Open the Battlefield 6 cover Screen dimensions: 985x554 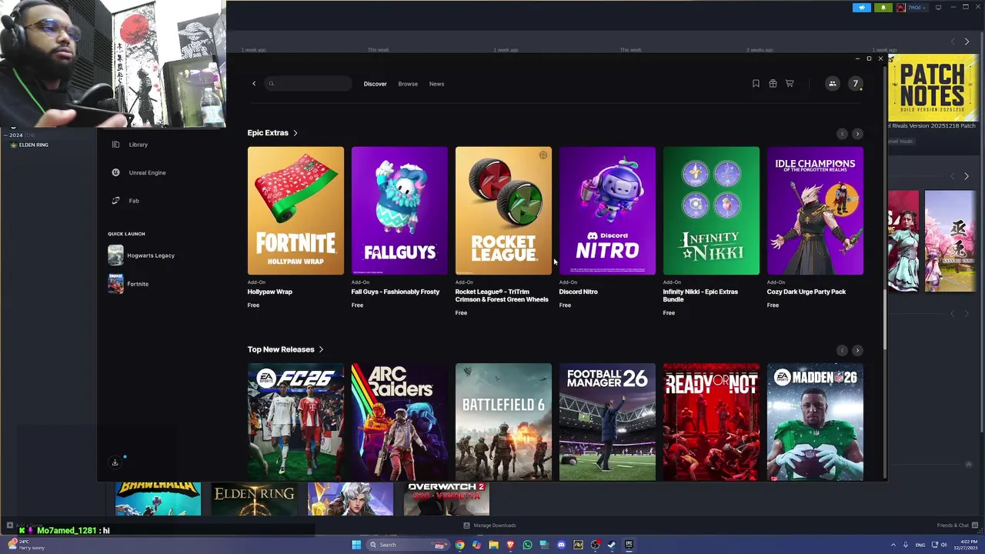click(503, 422)
